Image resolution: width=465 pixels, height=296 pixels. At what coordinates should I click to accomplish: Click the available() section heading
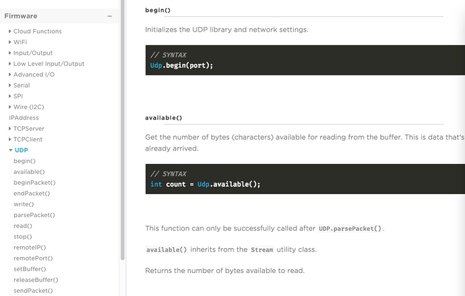click(x=164, y=118)
